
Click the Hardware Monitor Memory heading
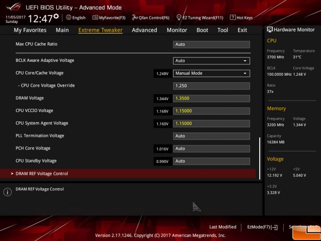[x=276, y=109]
